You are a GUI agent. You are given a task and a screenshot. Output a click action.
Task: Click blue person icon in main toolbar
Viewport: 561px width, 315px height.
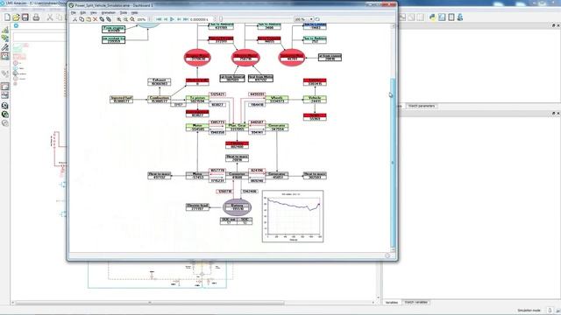point(460,17)
